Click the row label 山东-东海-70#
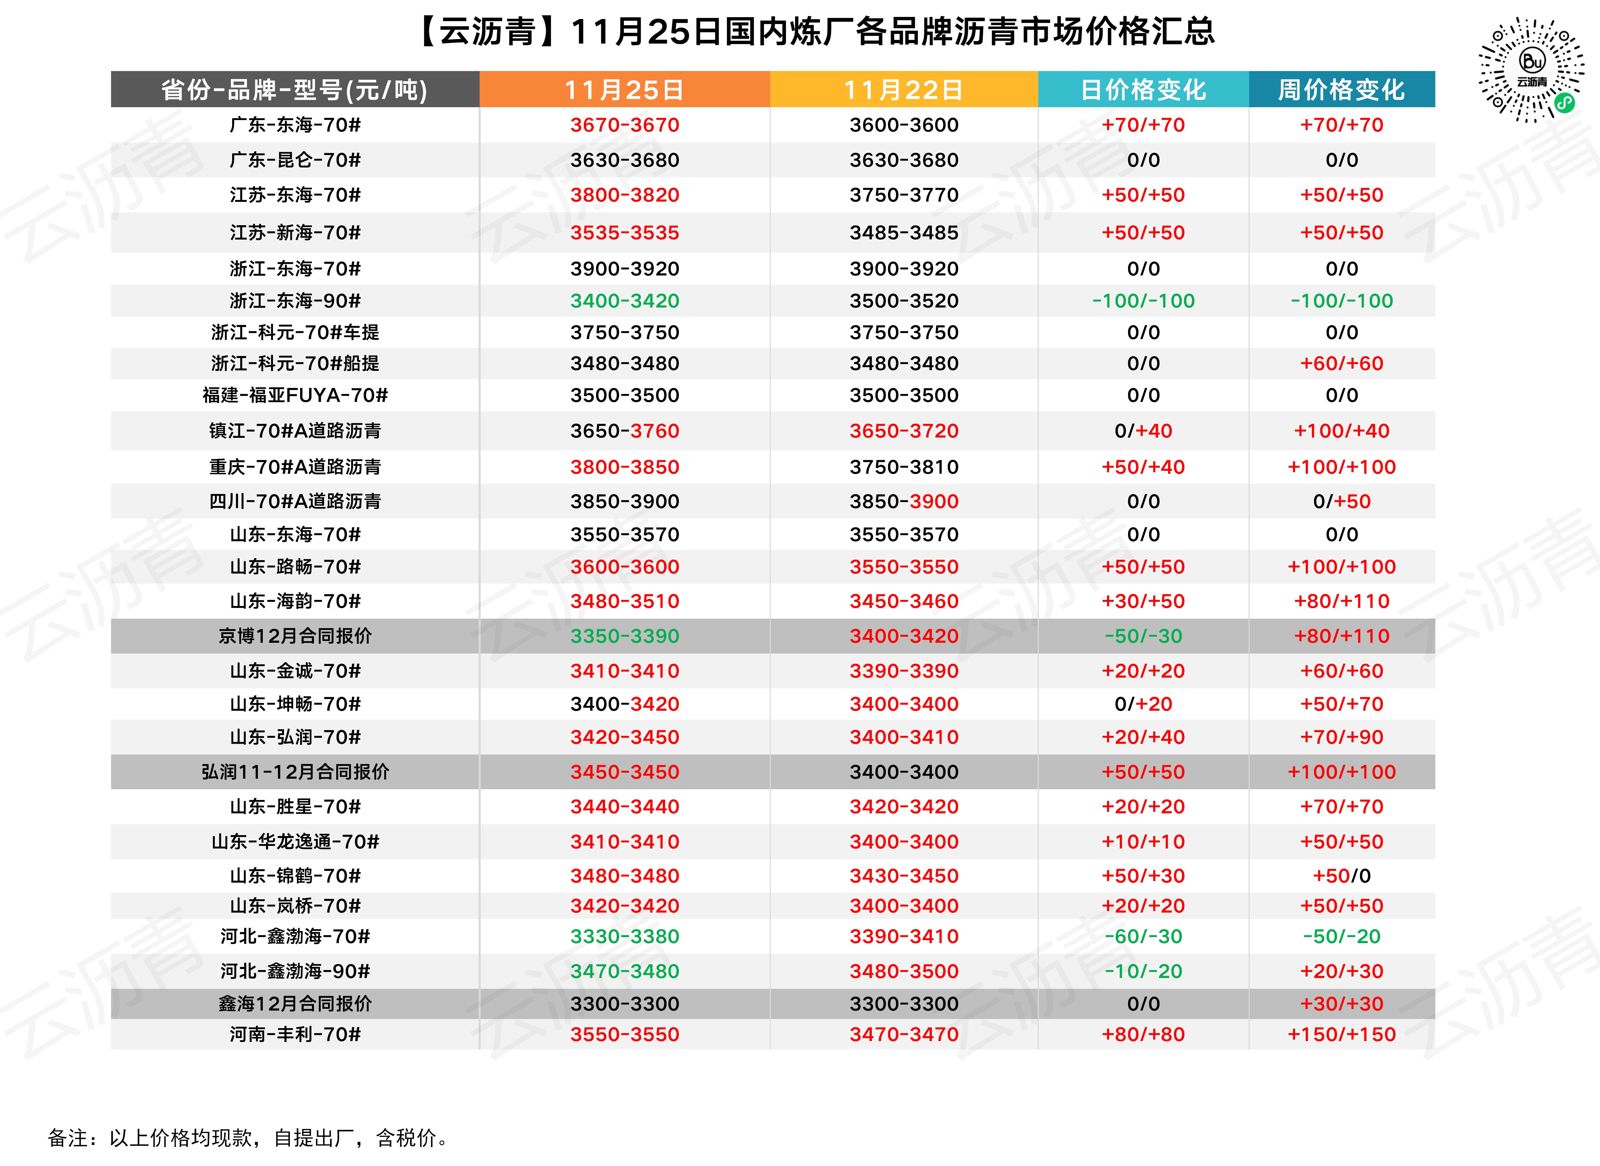The width and height of the screenshot is (1600, 1166). 295,534
